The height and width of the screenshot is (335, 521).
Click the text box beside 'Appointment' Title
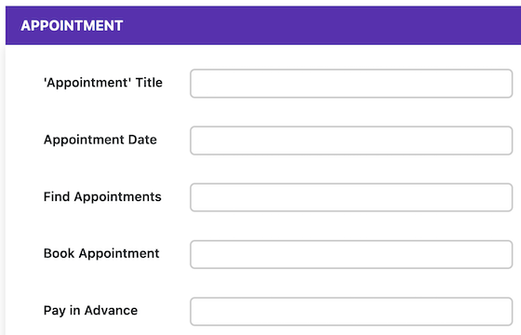pyautogui.click(x=352, y=84)
